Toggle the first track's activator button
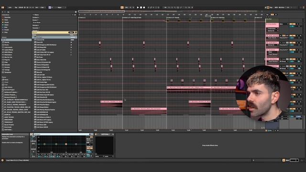Viewport: 306px width, 172px height. 292,24
